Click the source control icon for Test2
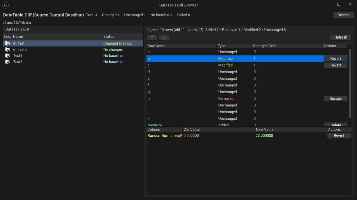Screen dimensions: 357x200 click(x=8, y=62)
